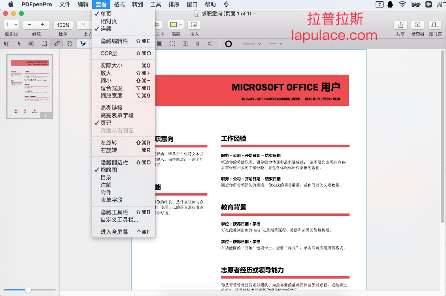Open the 工具 menu

coord(156,4)
